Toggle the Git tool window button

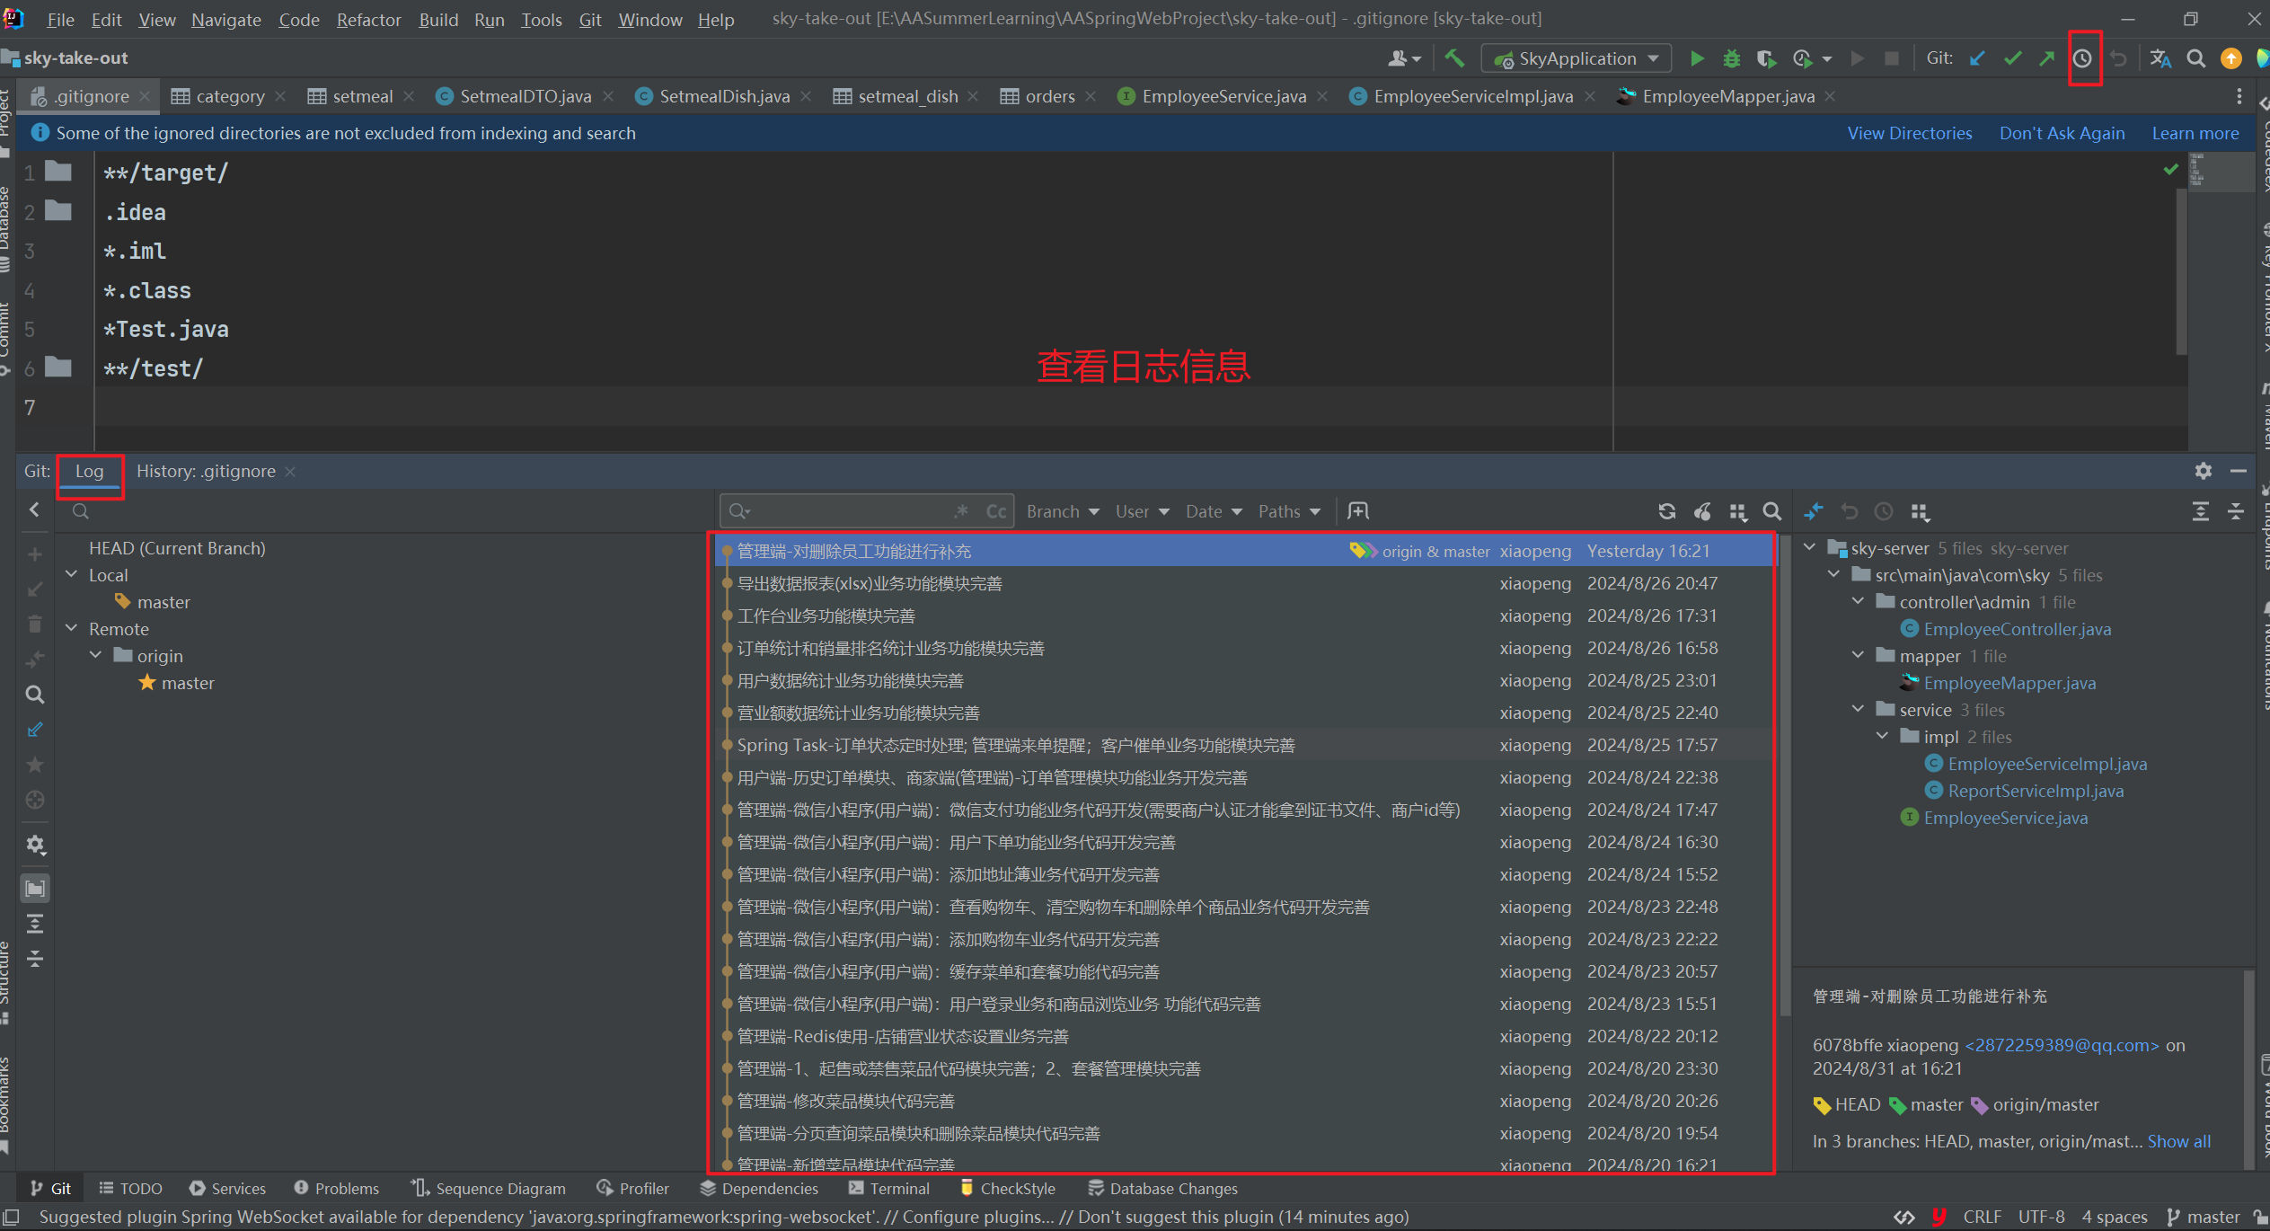pos(50,1188)
